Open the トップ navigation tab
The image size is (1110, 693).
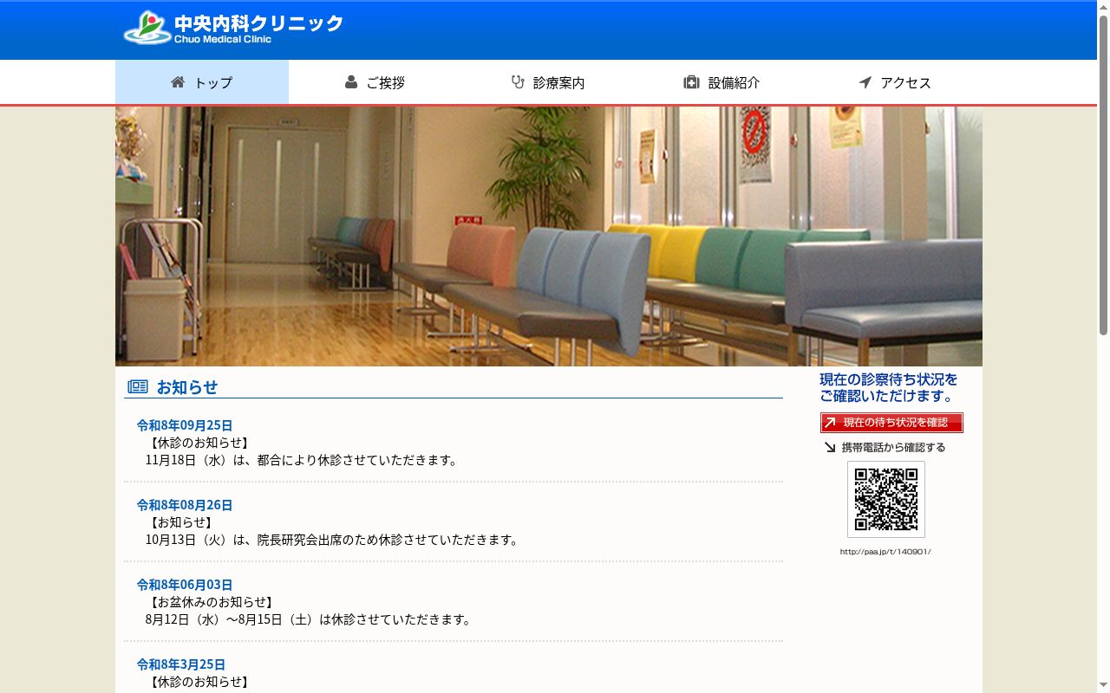click(x=202, y=82)
